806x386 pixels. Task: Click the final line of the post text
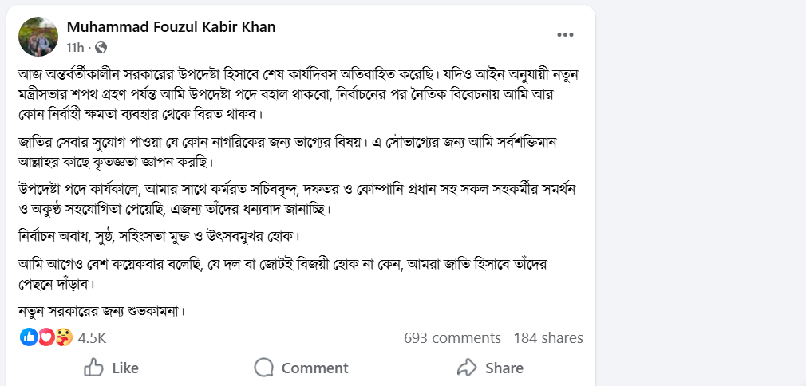pyautogui.click(x=101, y=310)
